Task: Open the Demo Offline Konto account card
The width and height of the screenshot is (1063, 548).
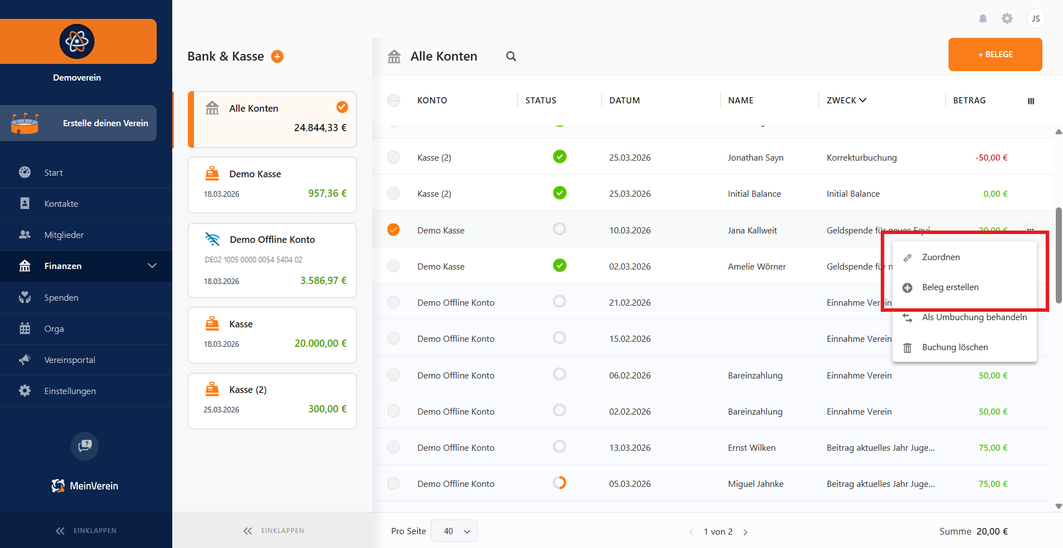Action: pyautogui.click(x=272, y=260)
